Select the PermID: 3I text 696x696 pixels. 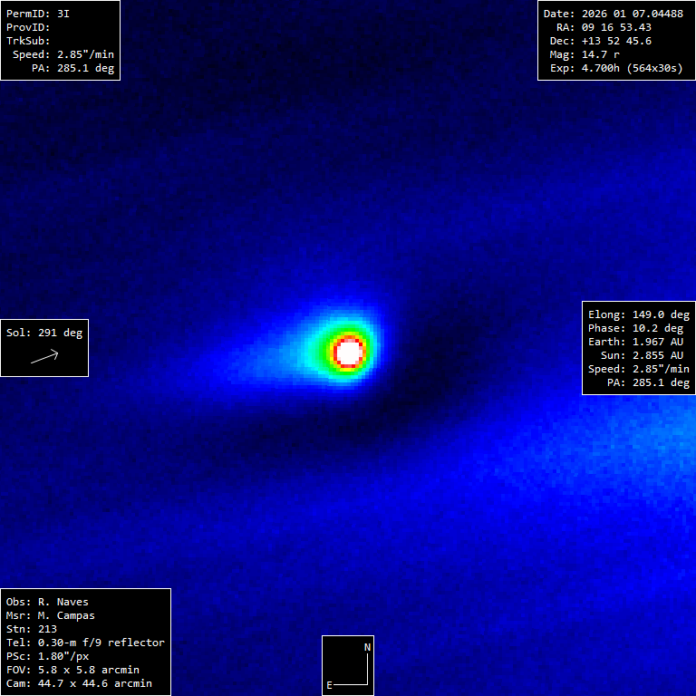[x=38, y=14]
